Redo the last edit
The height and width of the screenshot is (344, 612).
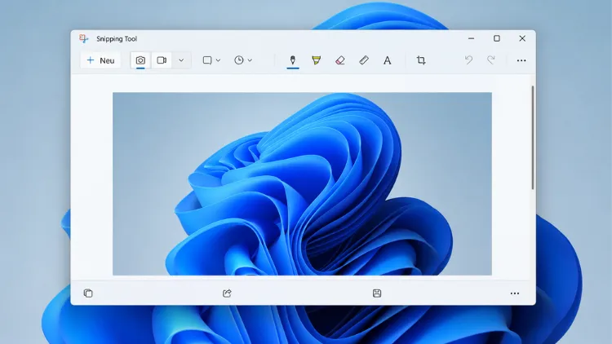491,60
